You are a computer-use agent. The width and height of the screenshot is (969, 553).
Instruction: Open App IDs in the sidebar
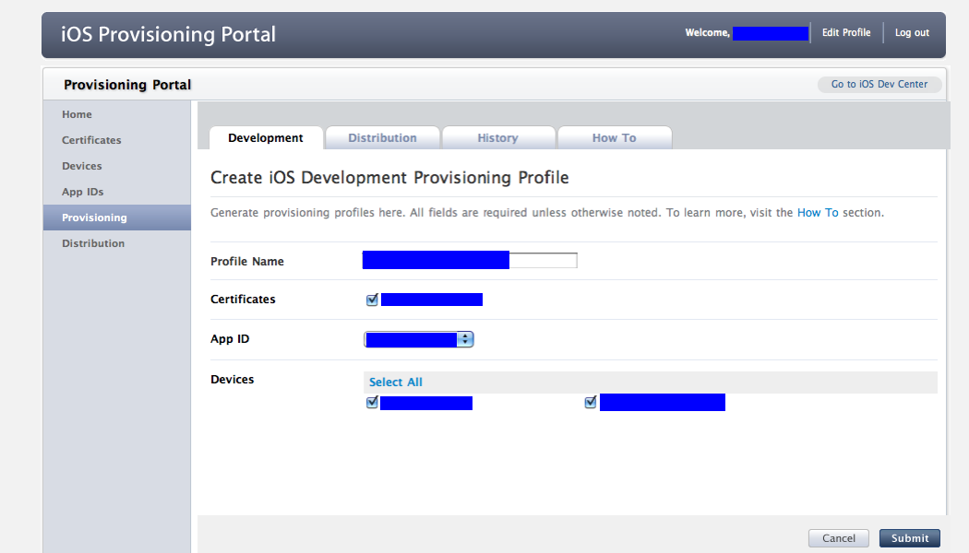(83, 192)
